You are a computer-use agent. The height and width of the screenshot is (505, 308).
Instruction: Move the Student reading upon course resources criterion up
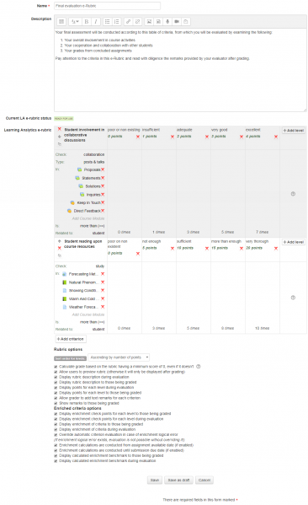pos(60,241)
